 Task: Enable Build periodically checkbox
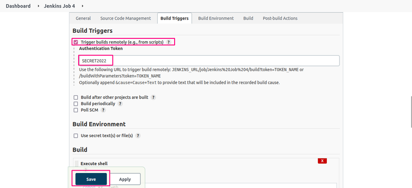[76, 104]
